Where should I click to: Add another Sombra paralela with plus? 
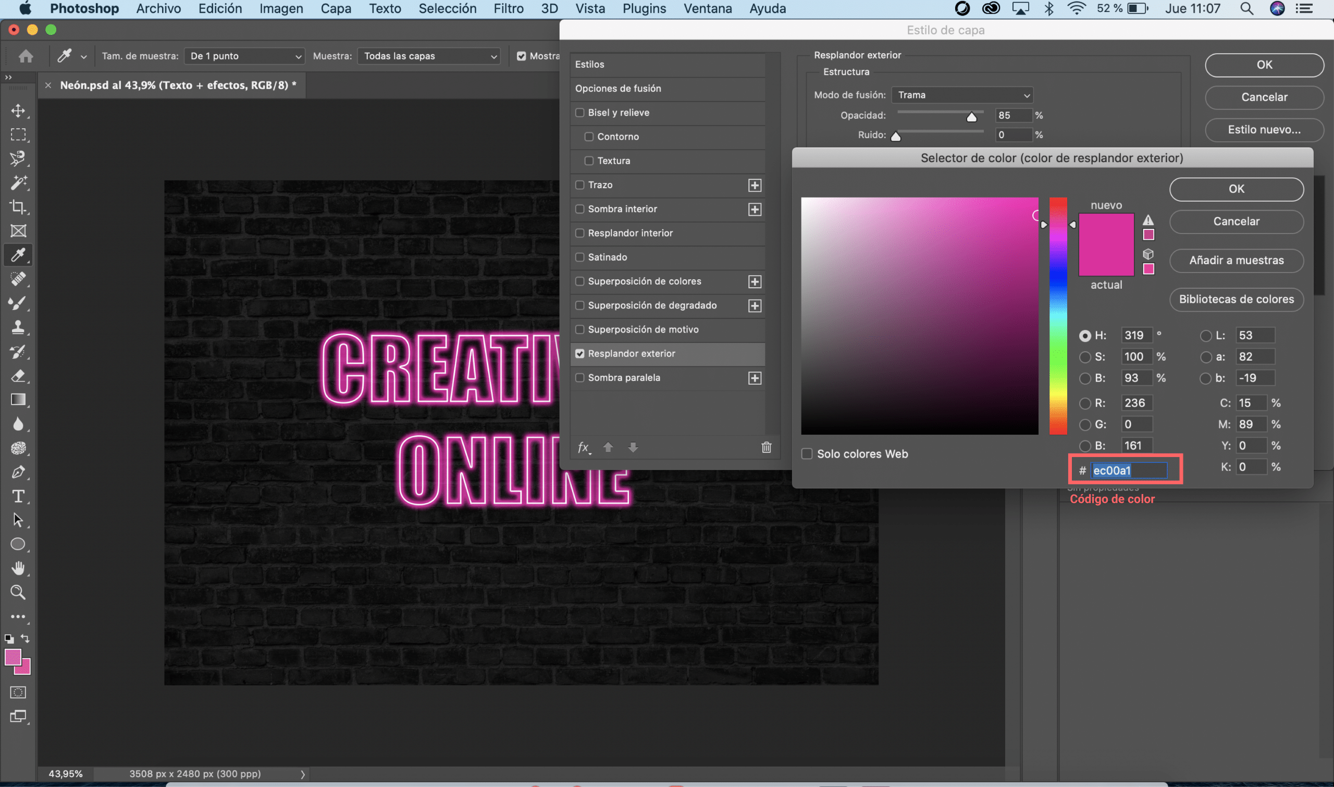[755, 378]
